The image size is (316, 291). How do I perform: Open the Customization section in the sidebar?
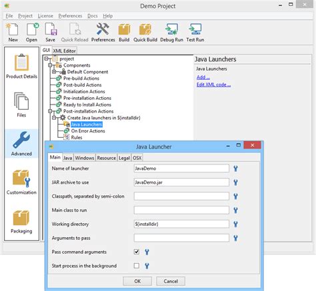click(x=21, y=182)
